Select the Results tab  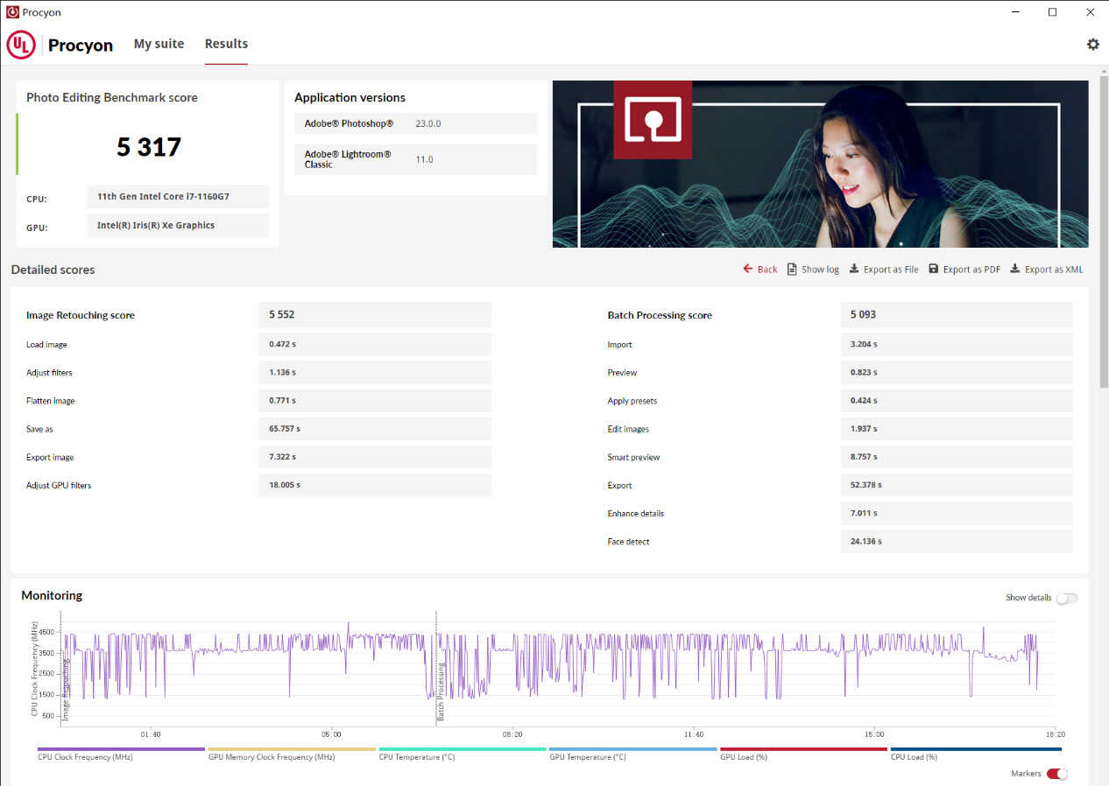226,44
